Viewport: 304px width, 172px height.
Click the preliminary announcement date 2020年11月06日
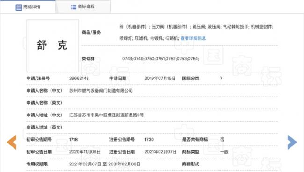coord(85,152)
